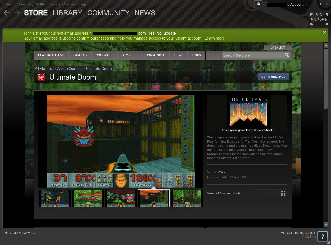Click the Community Hub button
Image resolution: width=331 pixels, height=245 pixels.
point(273,77)
